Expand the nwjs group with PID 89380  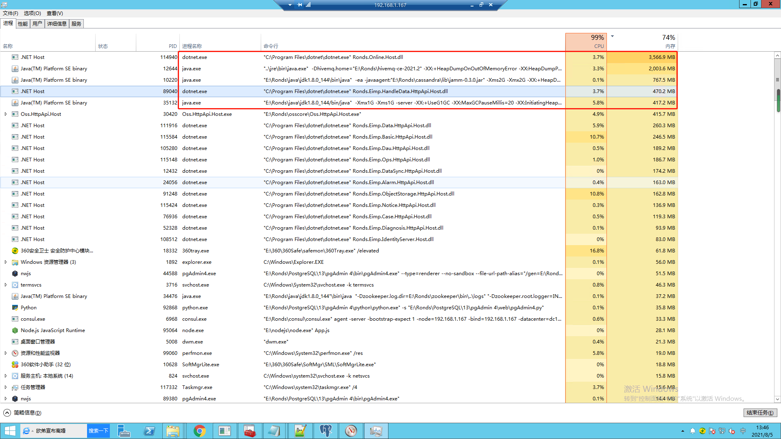coord(6,399)
